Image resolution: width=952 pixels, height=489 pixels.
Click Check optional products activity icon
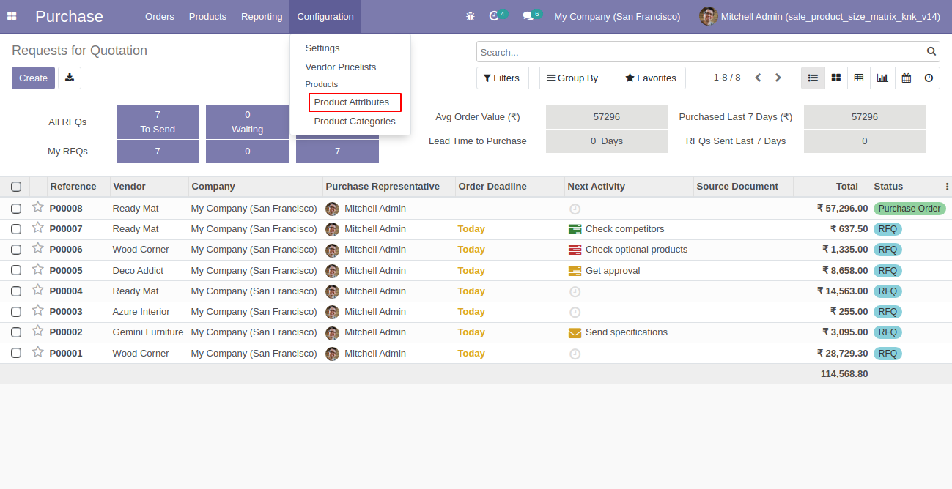[575, 250]
